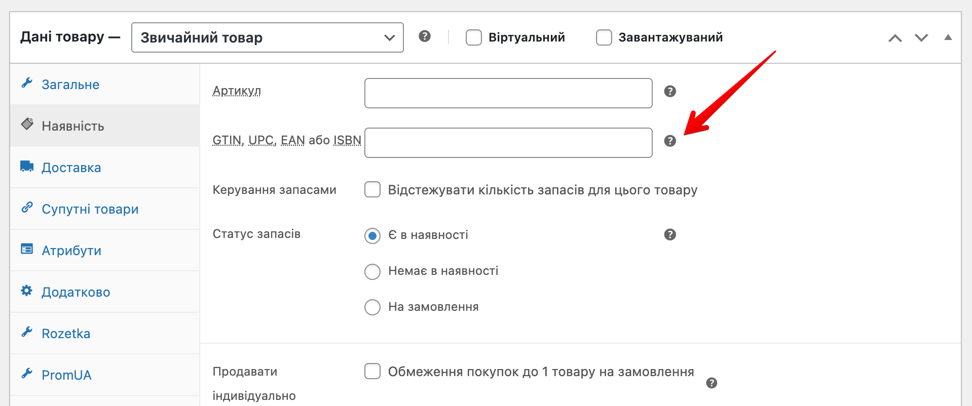Focus the GTIN, UPC, EAN або ISBN field

[508, 143]
